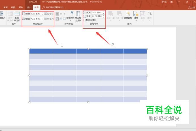Click the table's top-right corner handle
This screenshot has height=131, width=196.
tap(147, 49)
